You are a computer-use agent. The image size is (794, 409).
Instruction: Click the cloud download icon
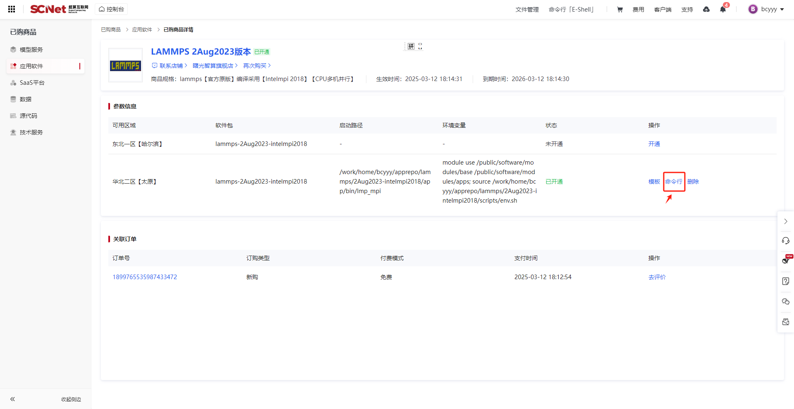706,10
